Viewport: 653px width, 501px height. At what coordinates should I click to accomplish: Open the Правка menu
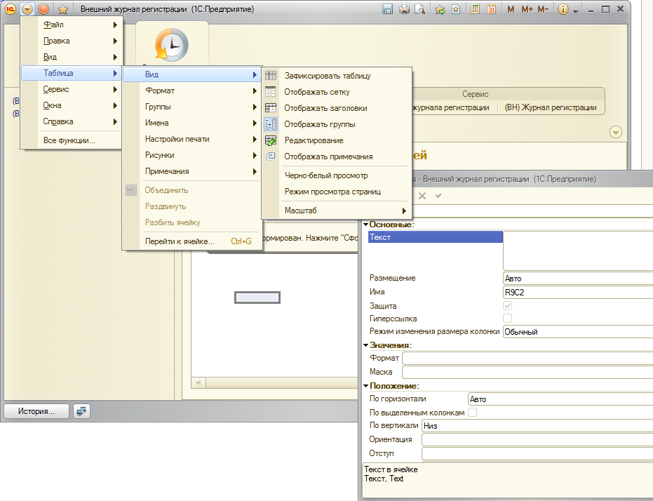pyautogui.click(x=72, y=41)
